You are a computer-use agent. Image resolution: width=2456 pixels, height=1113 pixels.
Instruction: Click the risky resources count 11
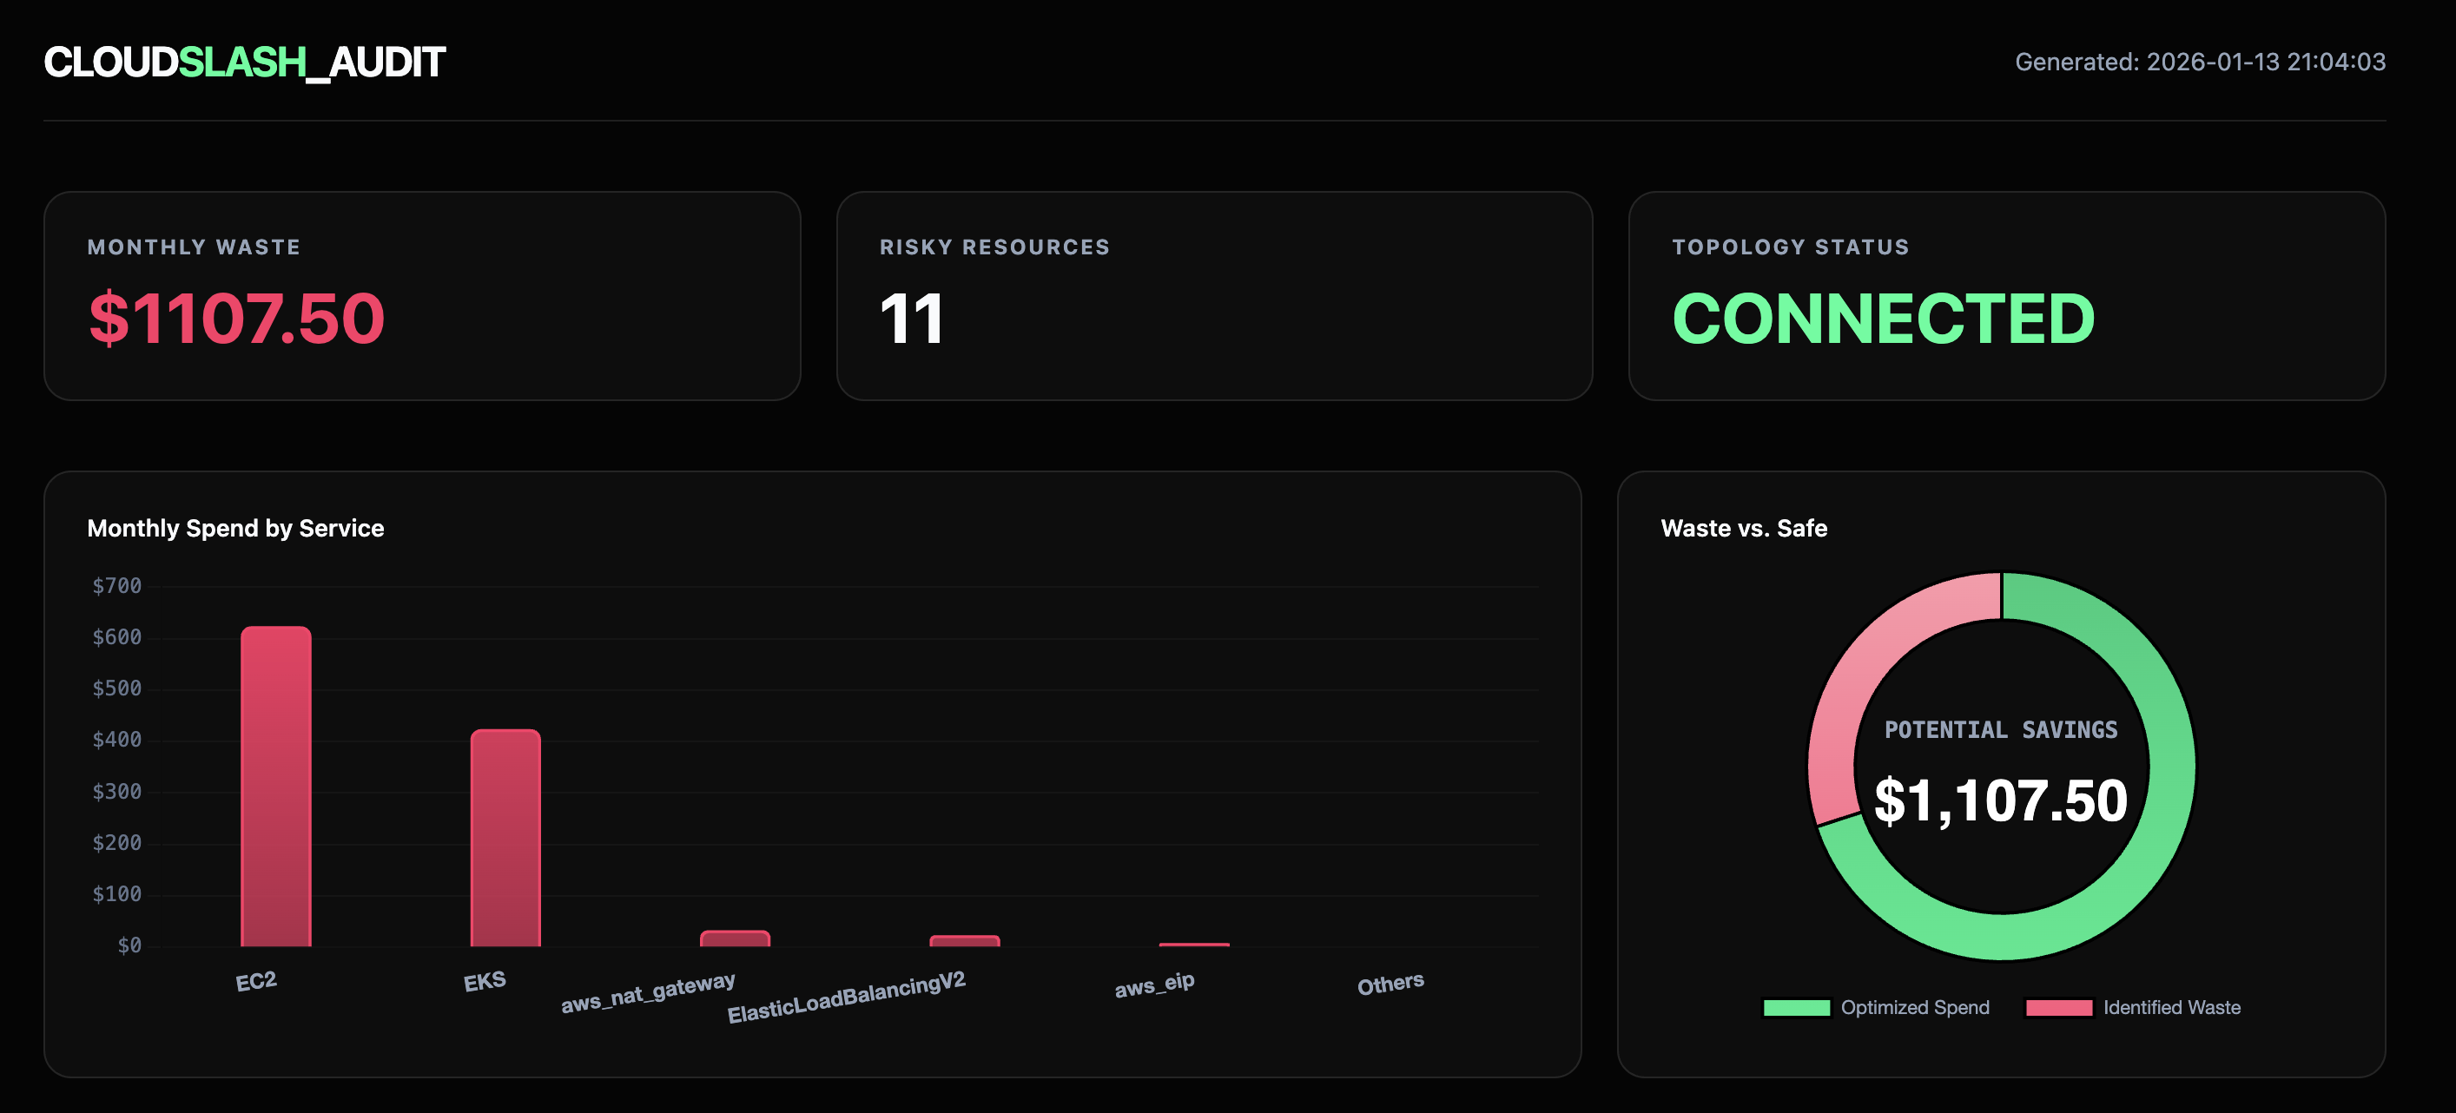[x=910, y=324]
